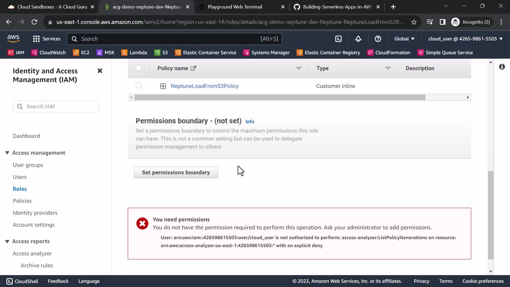Select Roles in the sidebar
510x287 pixels.
pyautogui.click(x=20, y=189)
